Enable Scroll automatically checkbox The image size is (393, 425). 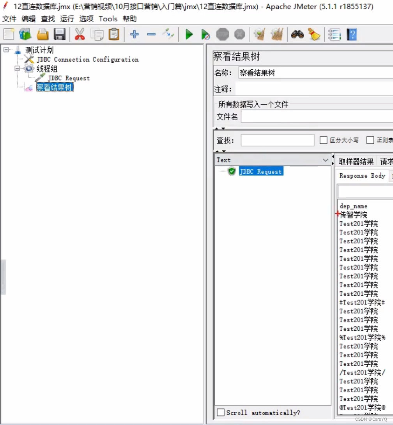[x=221, y=412]
